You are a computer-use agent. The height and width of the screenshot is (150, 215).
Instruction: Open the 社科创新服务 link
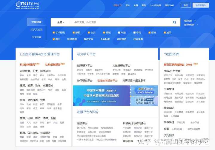pyautogui.click(x=53, y=64)
